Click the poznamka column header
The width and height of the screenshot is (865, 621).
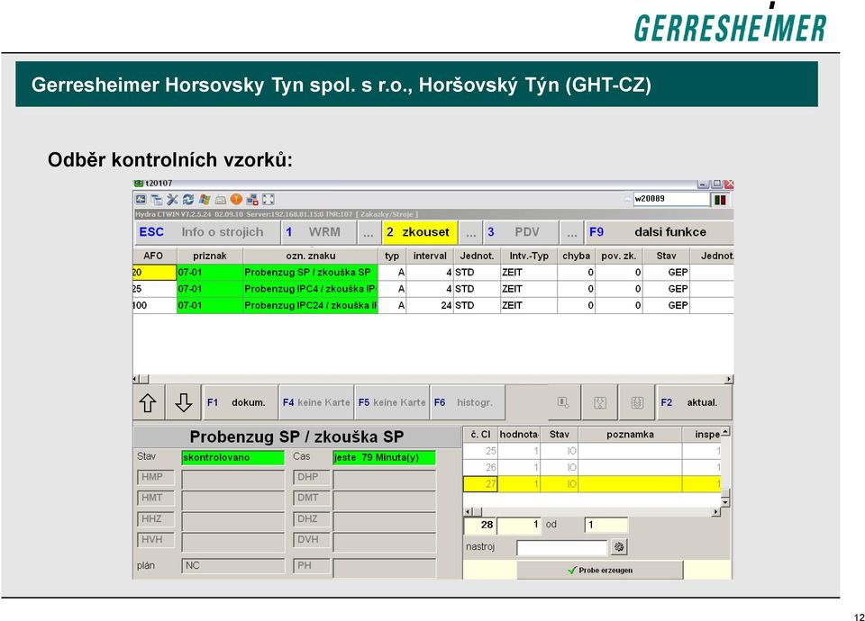point(630,434)
